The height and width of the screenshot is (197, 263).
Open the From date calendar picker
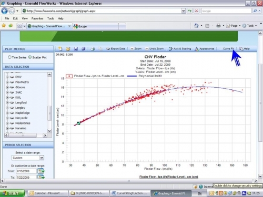pos(41,171)
